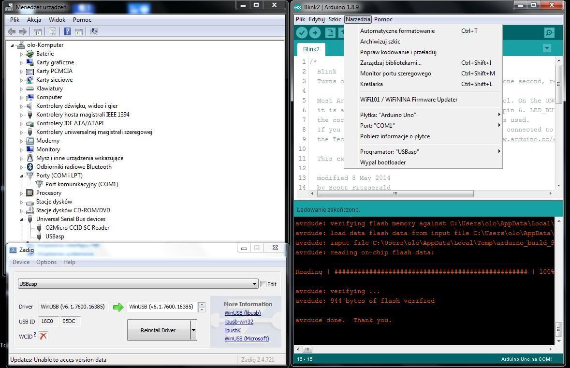Click scan for hardware changes icon
The width and height of the screenshot is (570, 368).
pos(94,31)
